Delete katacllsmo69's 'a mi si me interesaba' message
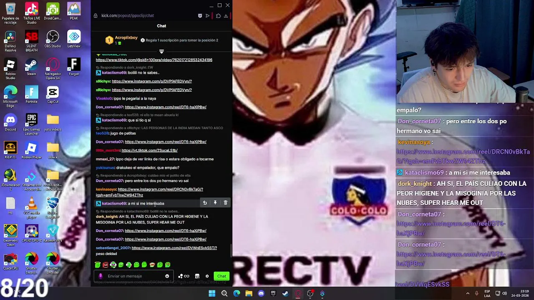The width and height of the screenshot is (534, 300). point(225,203)
